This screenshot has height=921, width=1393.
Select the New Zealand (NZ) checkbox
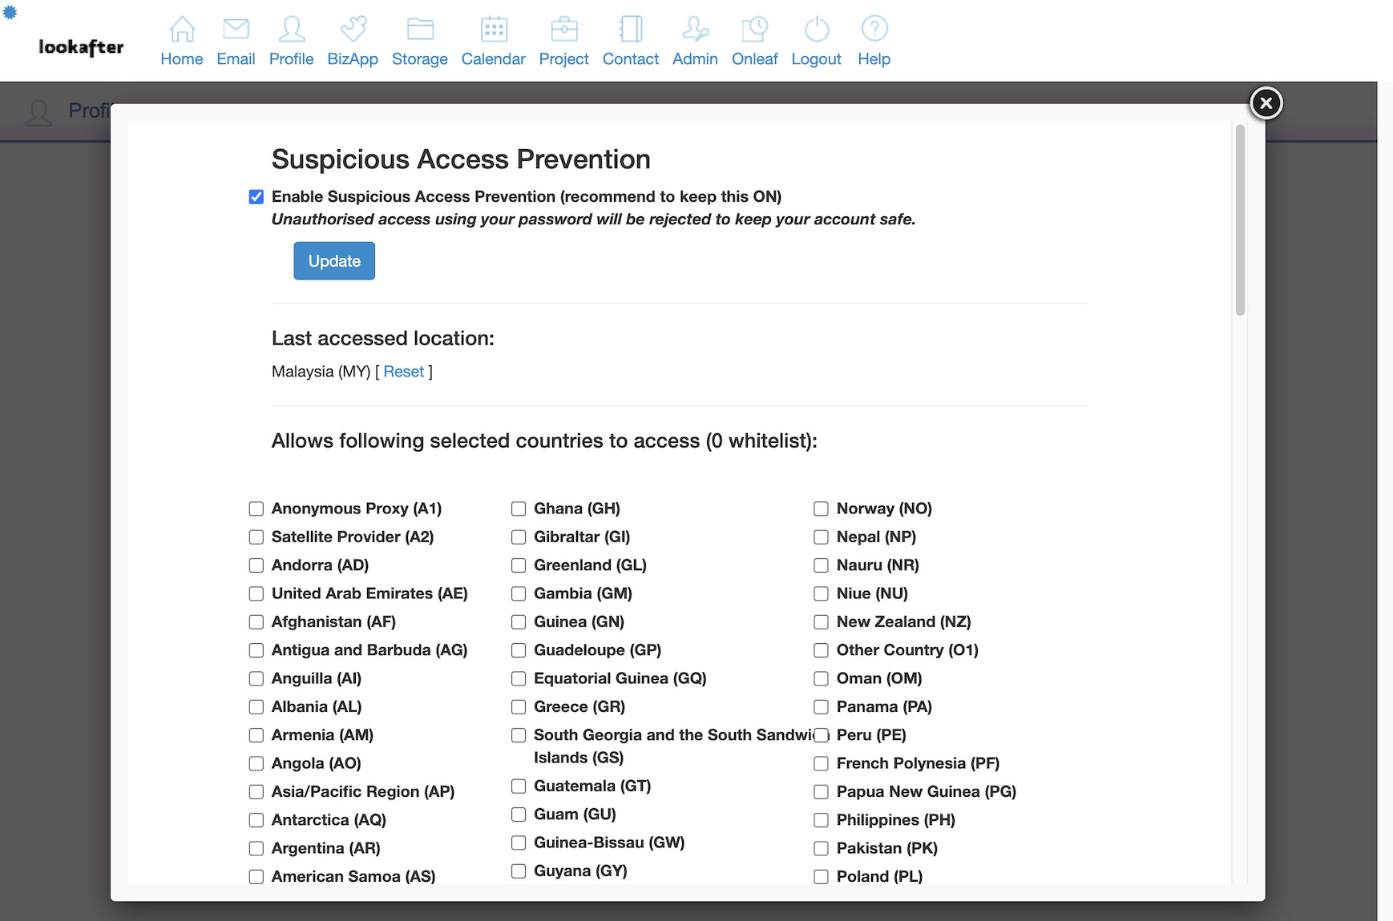tap(821, 622)
